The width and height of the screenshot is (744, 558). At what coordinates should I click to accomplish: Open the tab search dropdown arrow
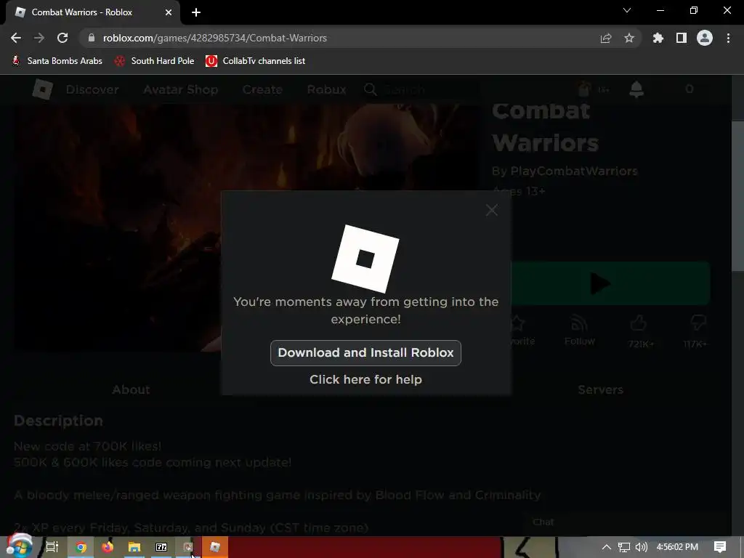tap(627, 10)
